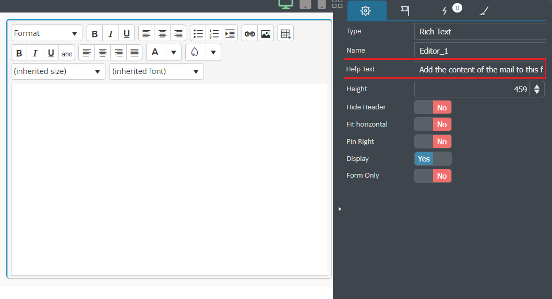Open the lightning events tab
552x299 pixels.
pos(445,10)
